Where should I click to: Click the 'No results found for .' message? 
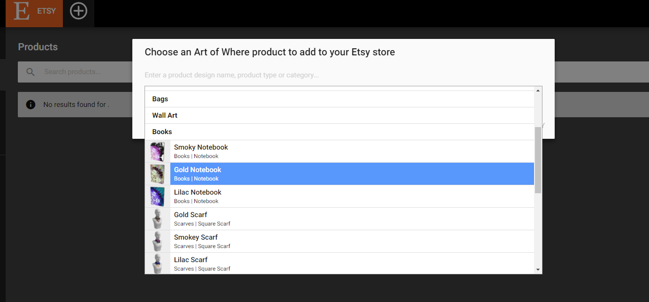pos(76,105)
